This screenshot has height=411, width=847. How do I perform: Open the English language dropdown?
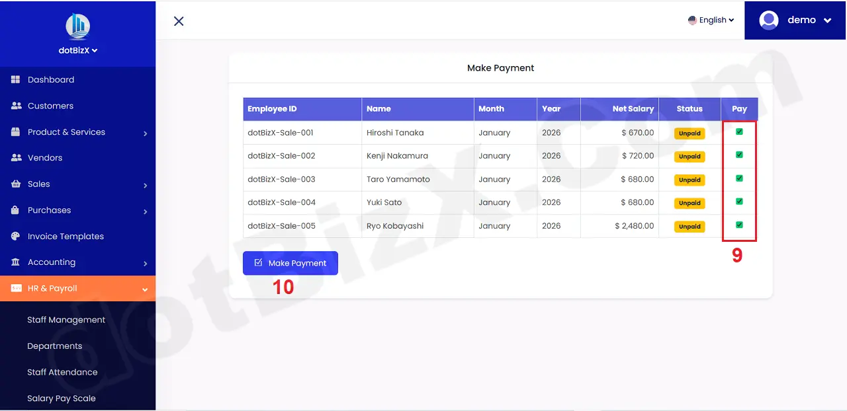coord(711,20)
